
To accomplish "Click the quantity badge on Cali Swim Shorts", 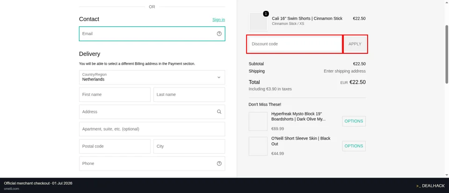I will [x=266, y=14].
